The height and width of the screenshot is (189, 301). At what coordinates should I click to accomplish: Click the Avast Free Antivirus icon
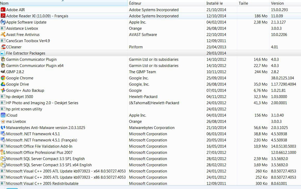point(3,34)
